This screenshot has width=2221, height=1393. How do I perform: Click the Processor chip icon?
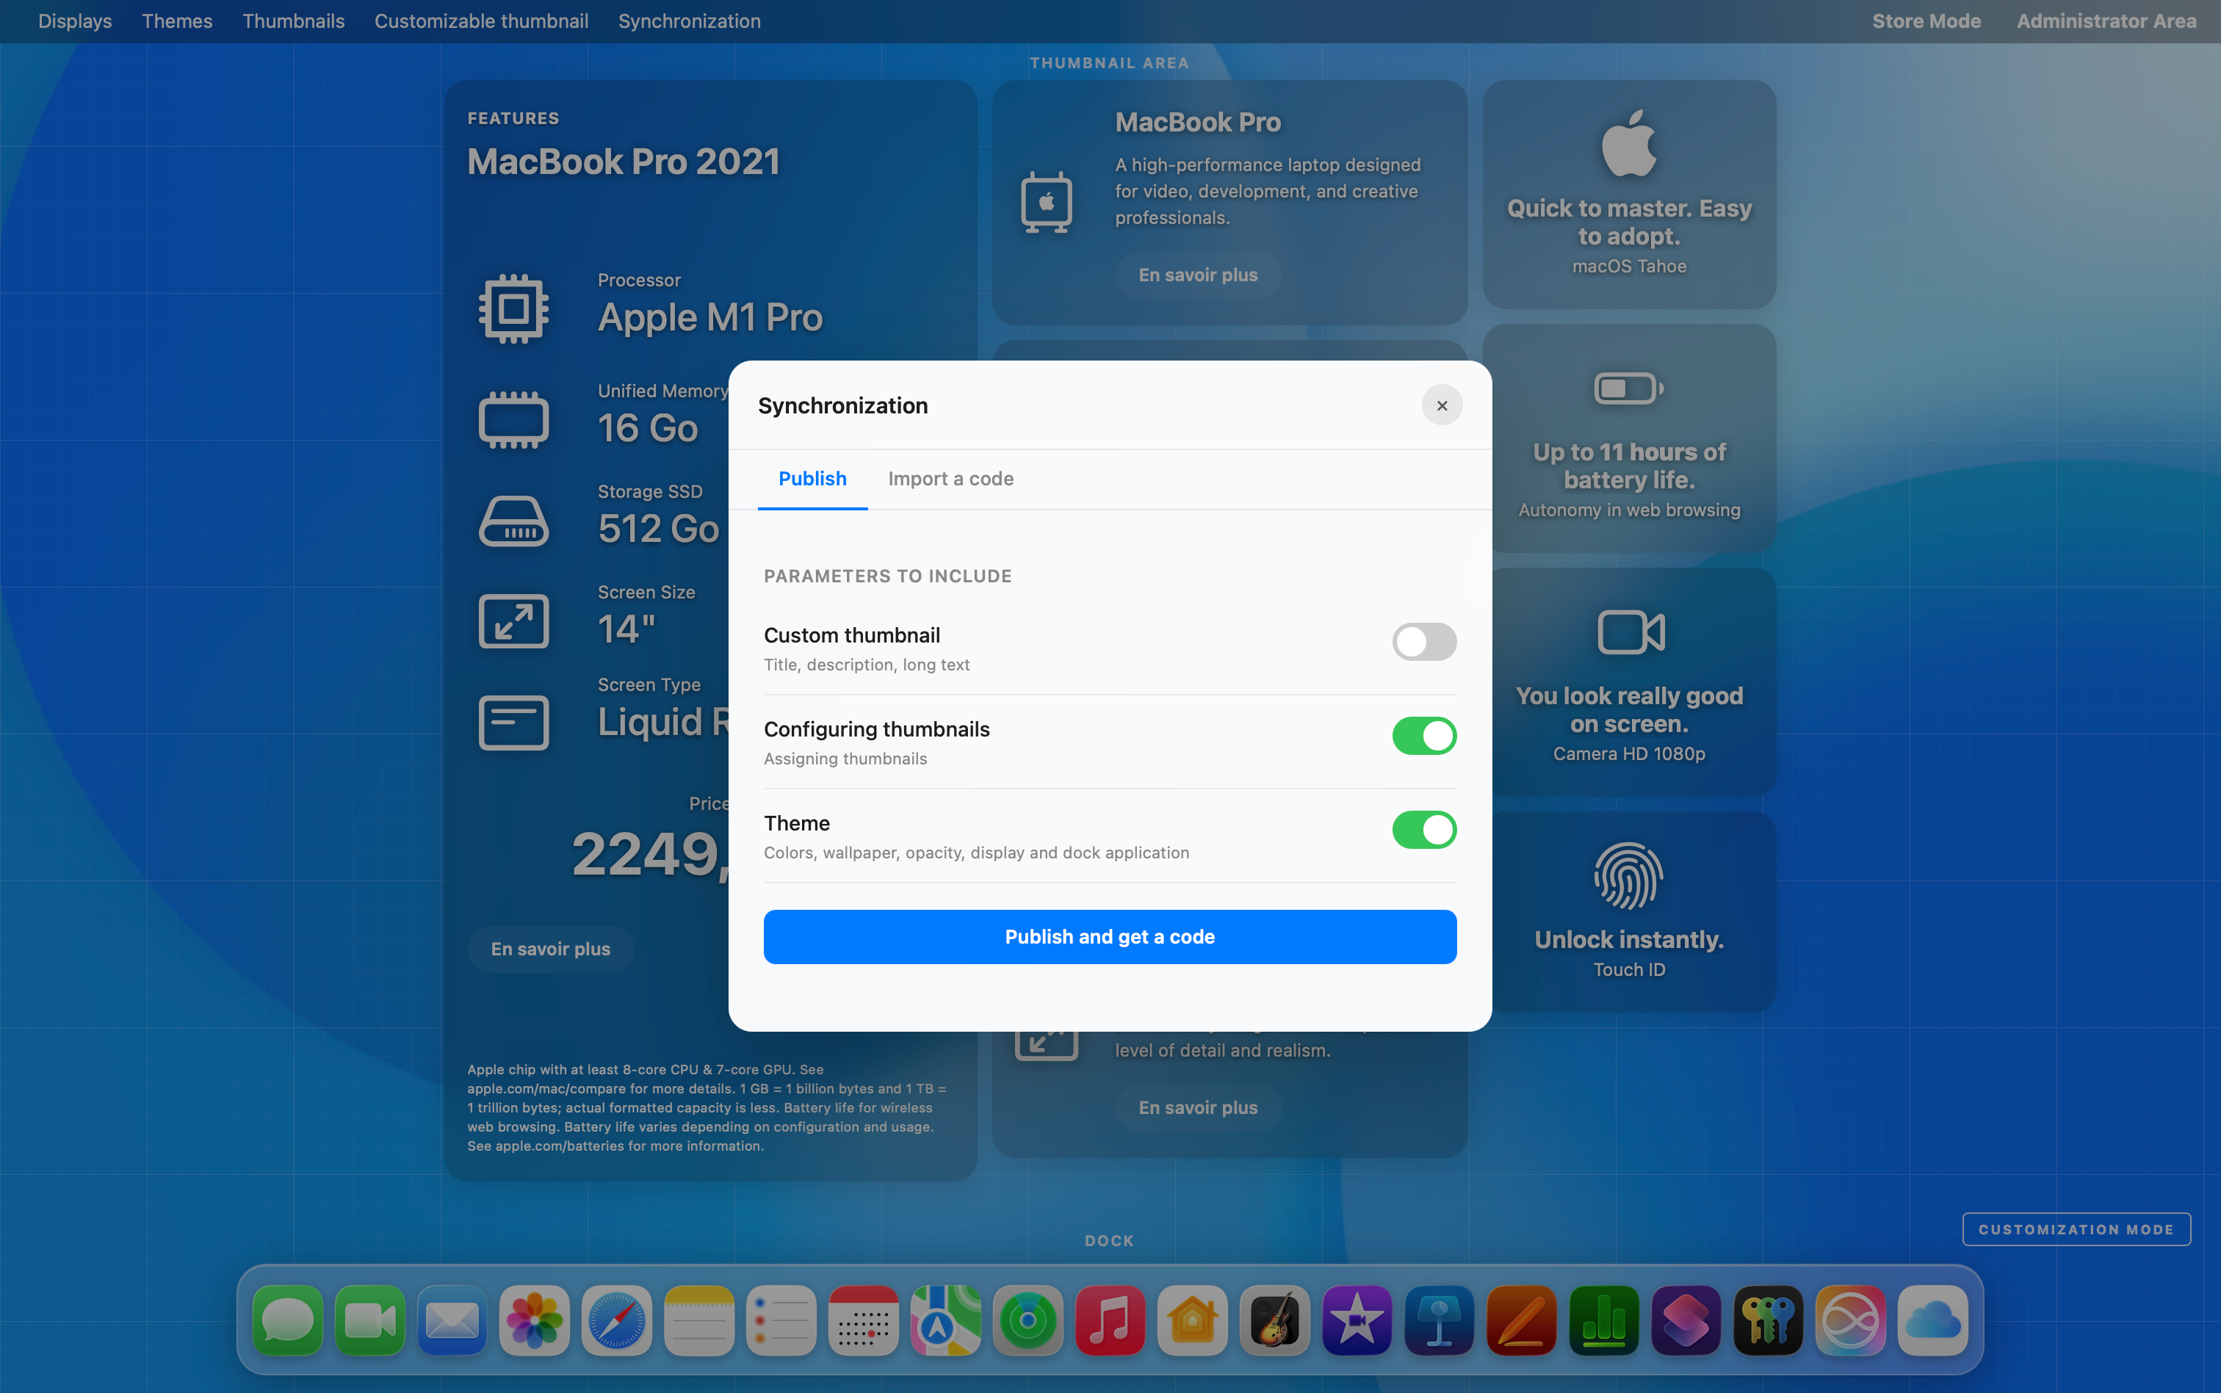[514, 308]
